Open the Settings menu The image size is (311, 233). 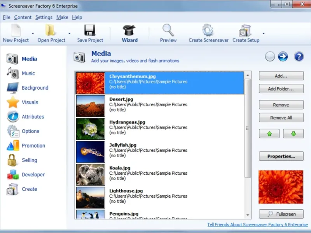44,17
